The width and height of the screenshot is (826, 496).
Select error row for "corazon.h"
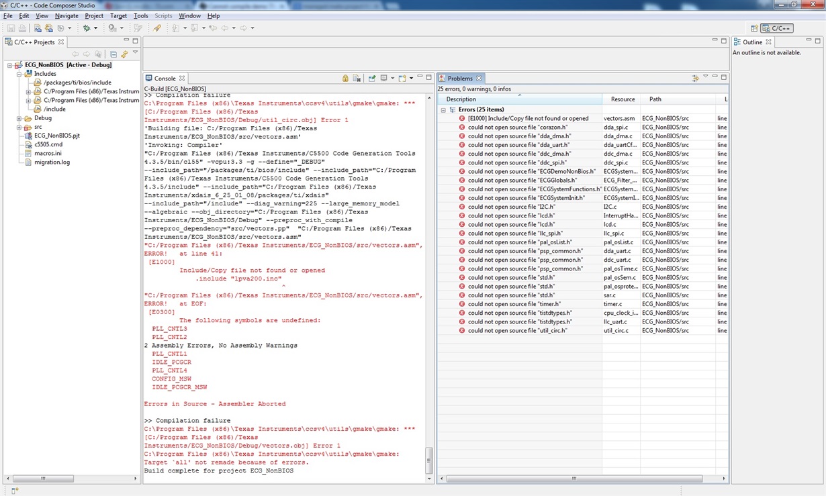(x=583, y=127)
